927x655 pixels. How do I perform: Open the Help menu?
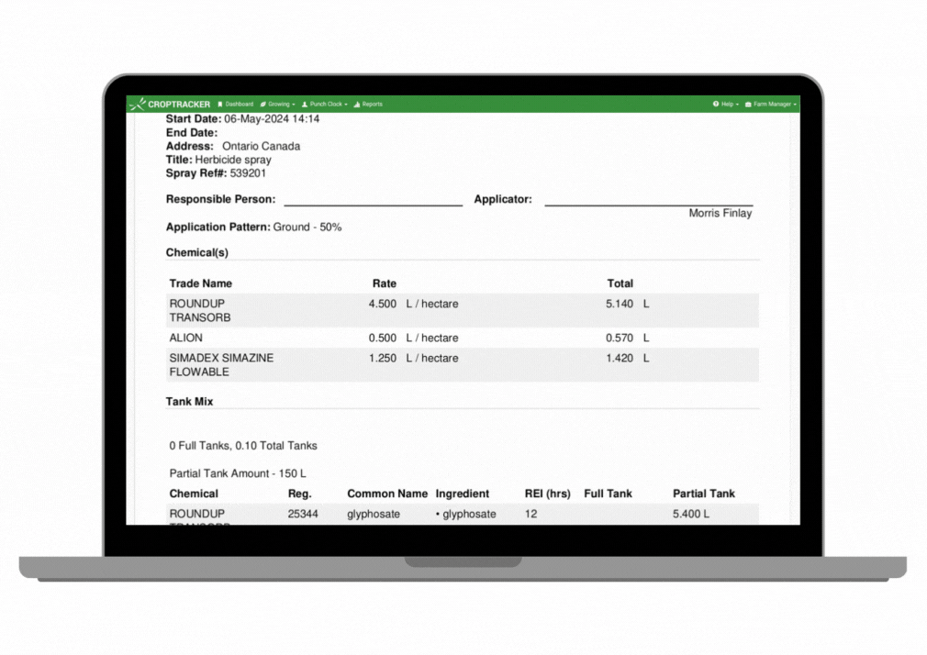(x=725, y=104)
